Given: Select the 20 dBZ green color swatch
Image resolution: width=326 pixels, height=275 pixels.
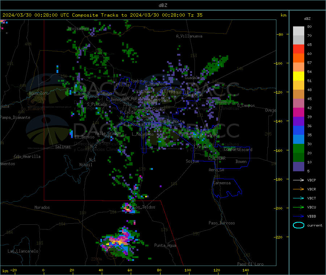Looking at the screenshot, I should 298,149.
